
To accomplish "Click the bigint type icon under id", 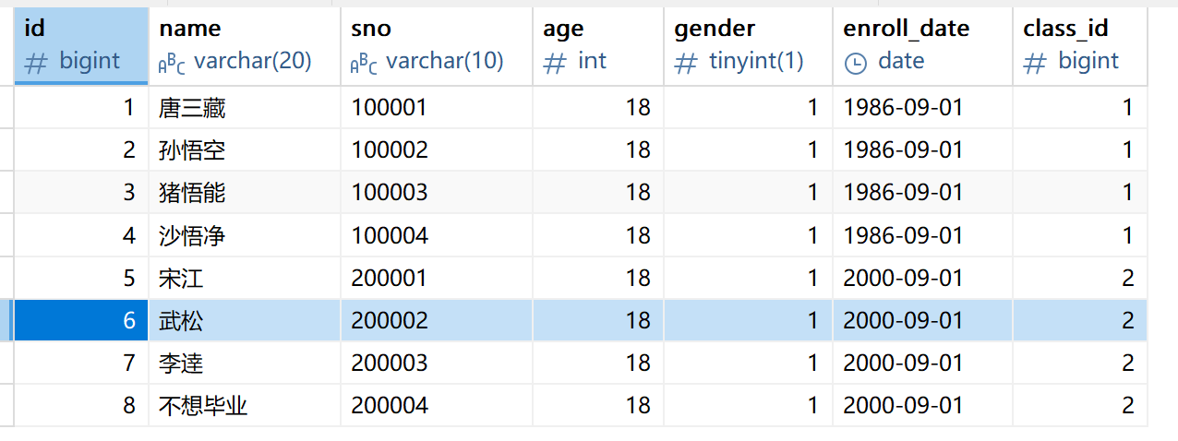I will coord(35,63).
